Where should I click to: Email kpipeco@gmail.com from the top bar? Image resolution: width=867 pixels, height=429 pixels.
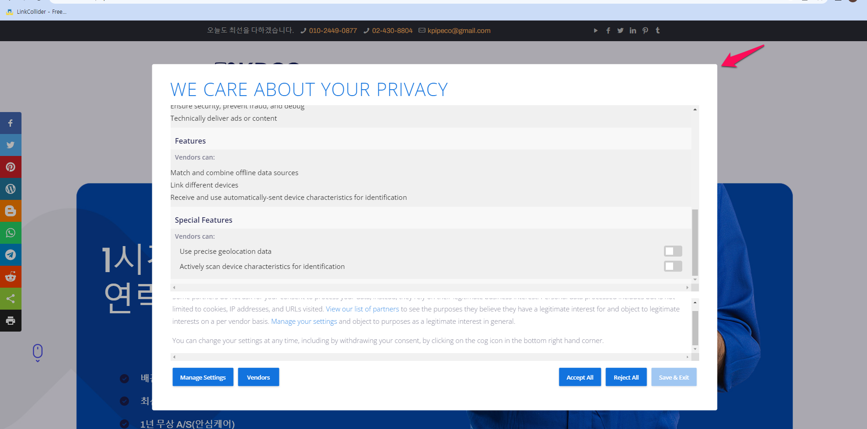coord(459,30)
